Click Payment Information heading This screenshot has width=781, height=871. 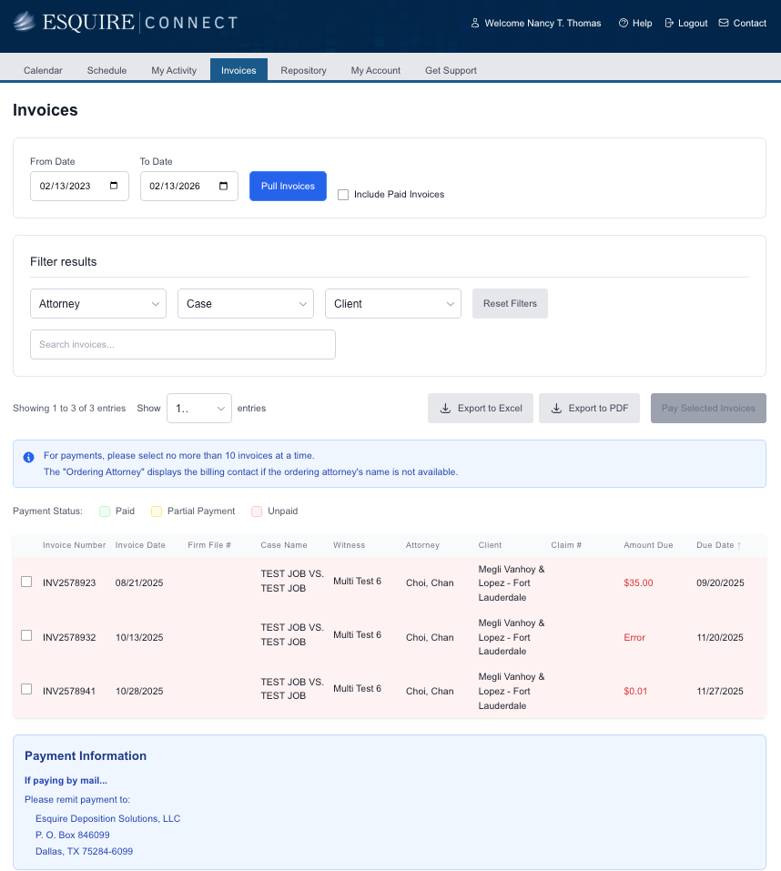[x=86, y=756]
